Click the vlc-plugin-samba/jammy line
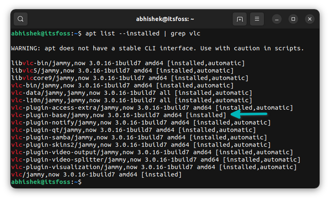330x200 pixels. pyautogui.click(x=139, y=137)
